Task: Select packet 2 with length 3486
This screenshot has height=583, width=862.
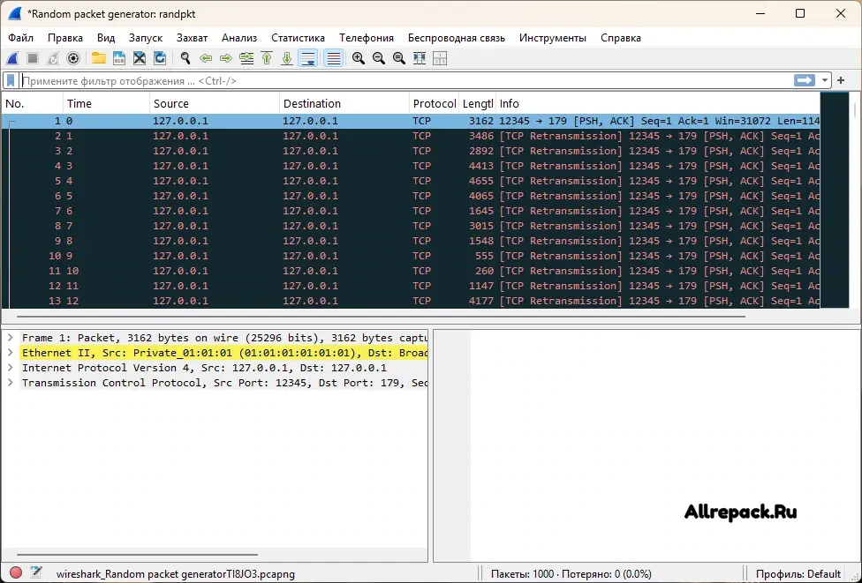Action: tap(411, 136)
